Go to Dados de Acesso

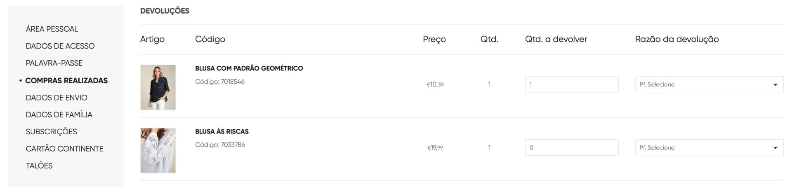[60, 46]
